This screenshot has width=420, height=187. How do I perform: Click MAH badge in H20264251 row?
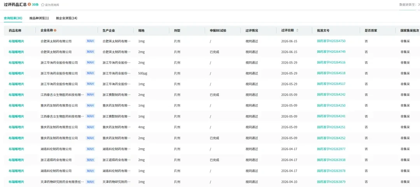[90, 127]
